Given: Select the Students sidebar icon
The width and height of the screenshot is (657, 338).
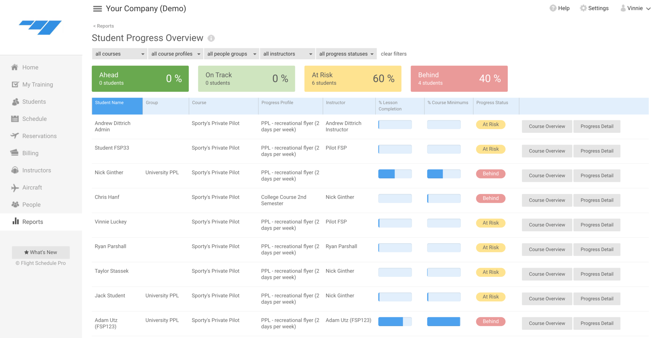Looking at the screenshot, I should point(15,102).
